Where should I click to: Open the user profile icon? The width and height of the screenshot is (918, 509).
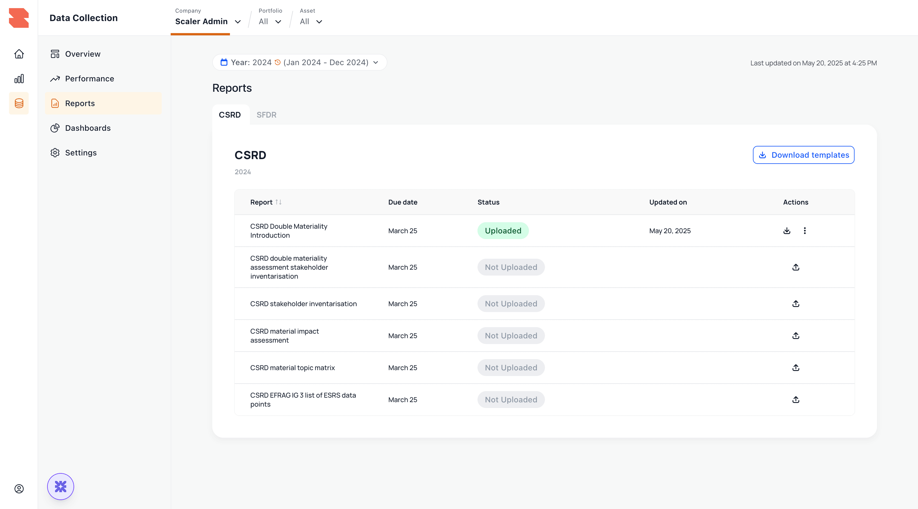tap(19, 489)
